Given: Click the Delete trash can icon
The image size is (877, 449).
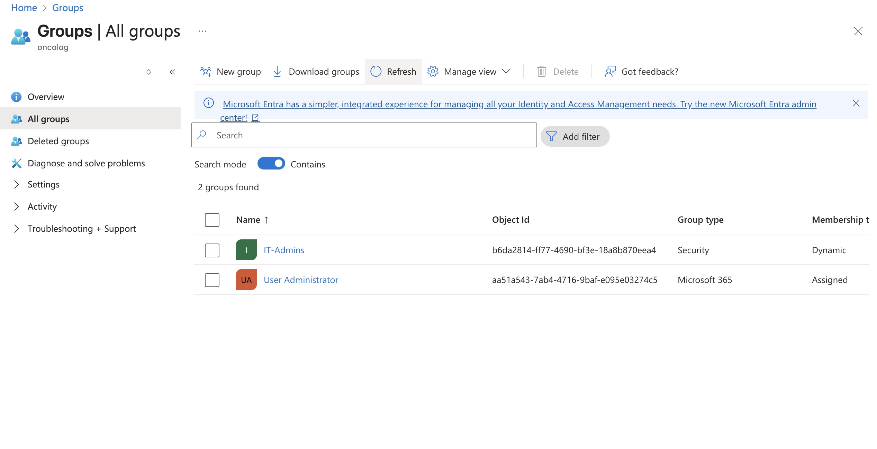Looking at the screenshot, I should tap(542, 72).
